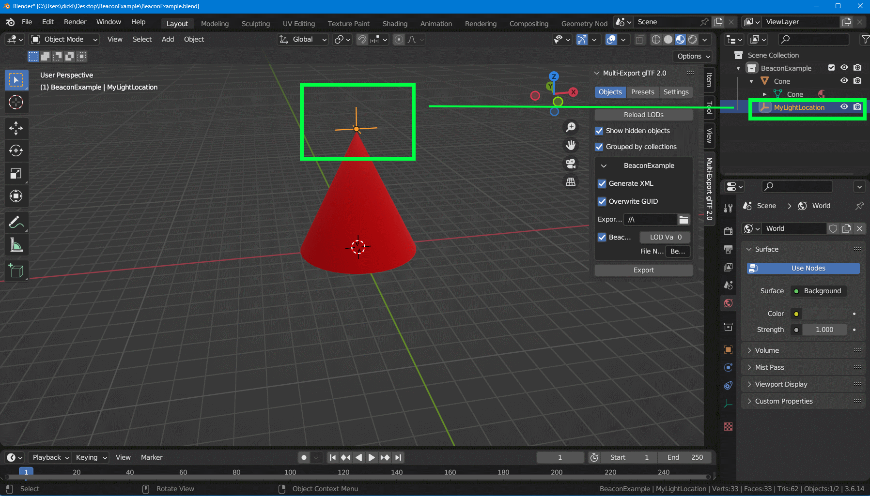The height and width of the screenshot is (496, 870).
Task: Choose the Add Cube tool
Action: [x=16, y=271]
